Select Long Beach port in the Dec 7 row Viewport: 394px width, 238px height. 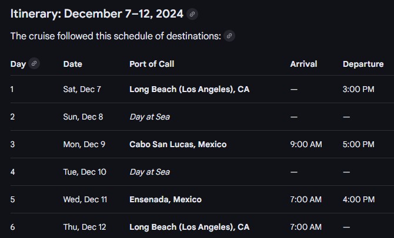pyautogui.click(x=189, y=89)
